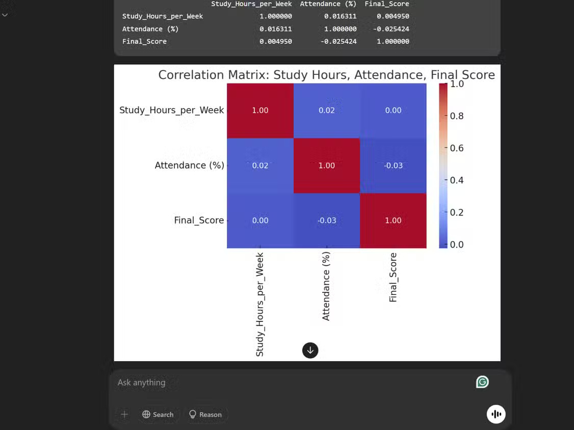The image size is (574, 430).
Task: Toggle the Search mode button
Action: (158, 414)
